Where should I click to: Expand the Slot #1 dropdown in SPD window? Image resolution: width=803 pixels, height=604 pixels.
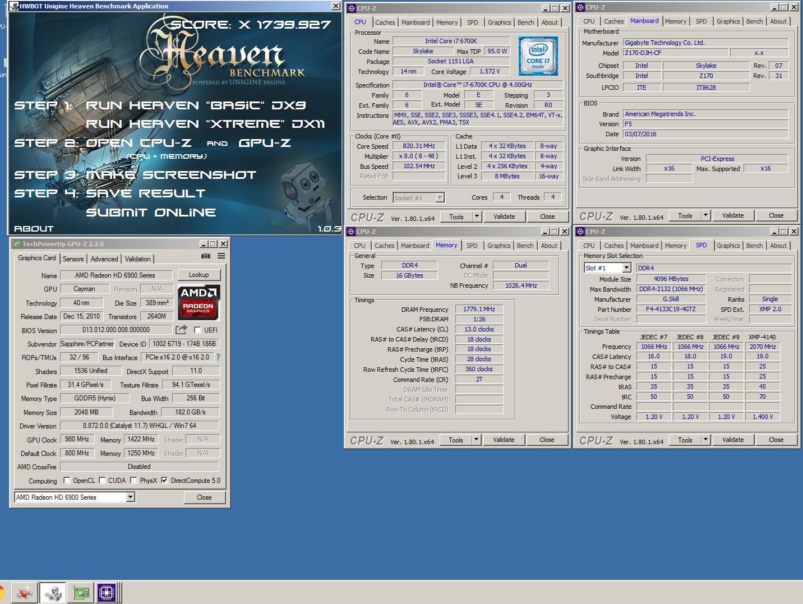click(626, 268)
